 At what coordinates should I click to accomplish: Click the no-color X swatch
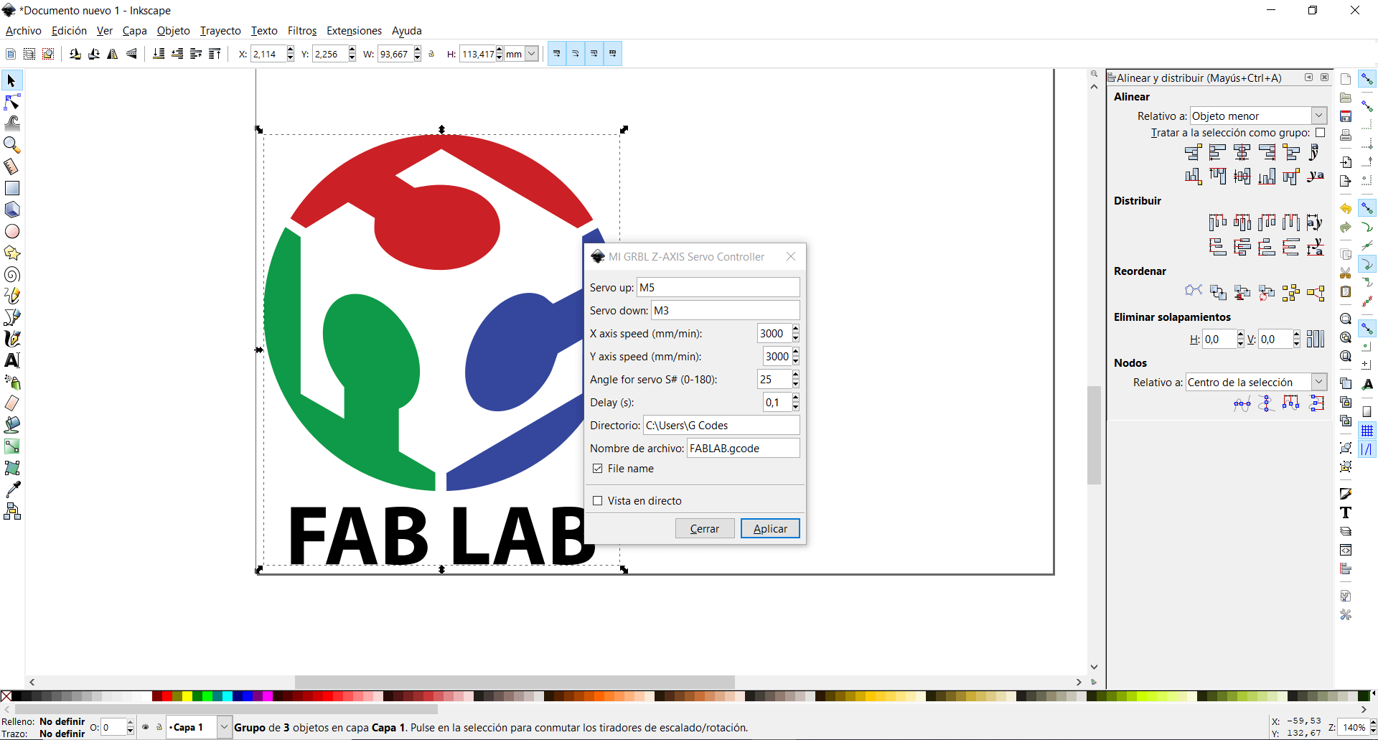tap(6, 696)
